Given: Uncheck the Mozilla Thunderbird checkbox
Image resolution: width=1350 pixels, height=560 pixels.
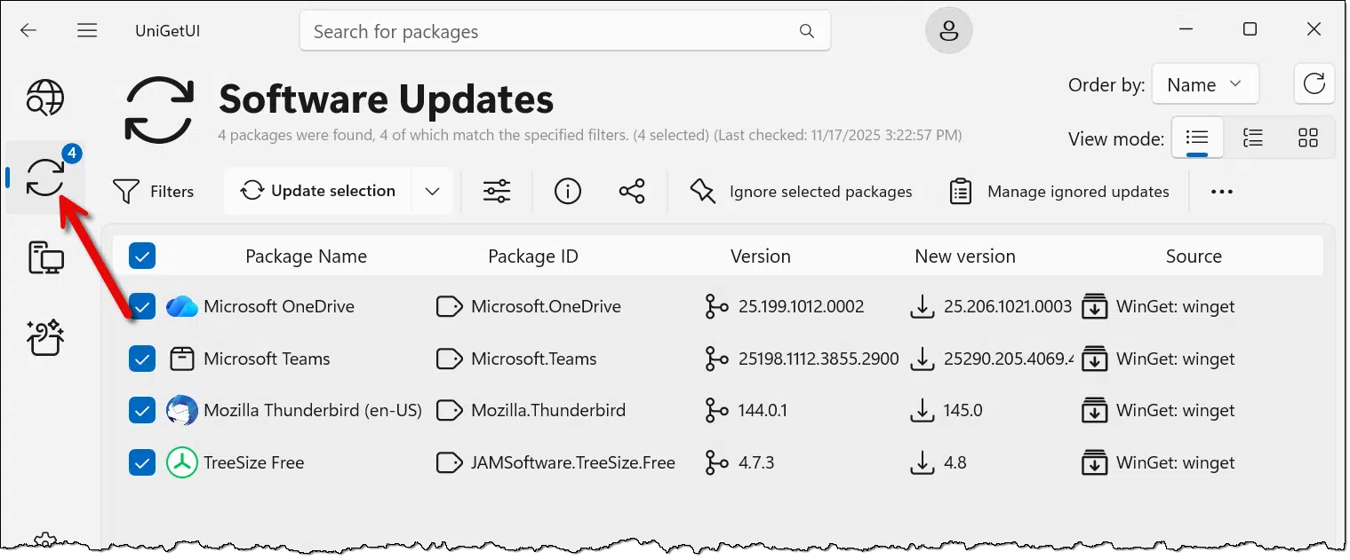Looking at the screenshot, I should pos(142,411).
